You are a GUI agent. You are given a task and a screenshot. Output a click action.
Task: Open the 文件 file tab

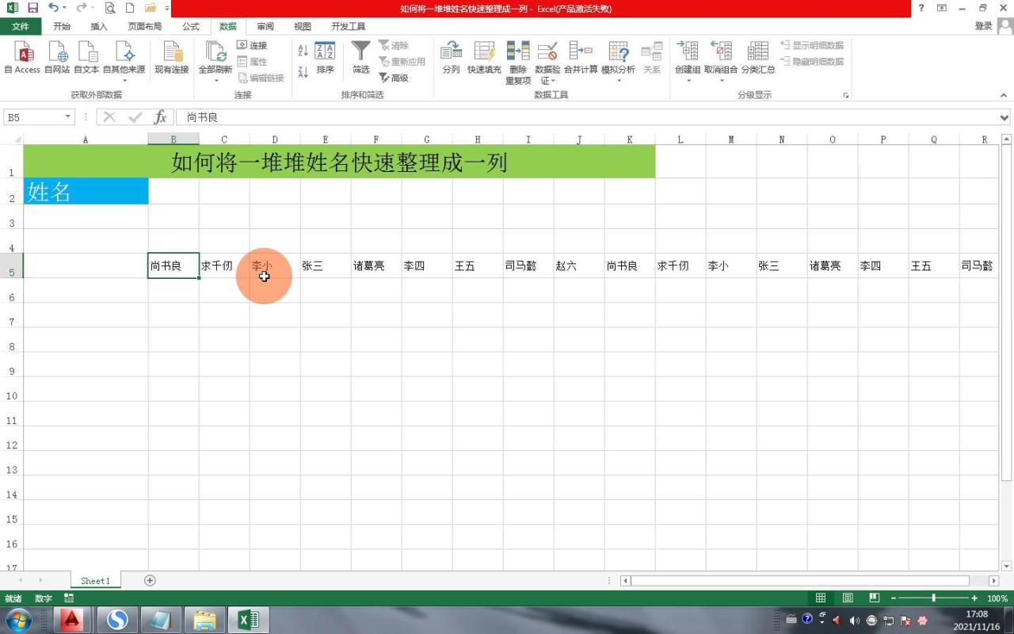click(21, 26)
